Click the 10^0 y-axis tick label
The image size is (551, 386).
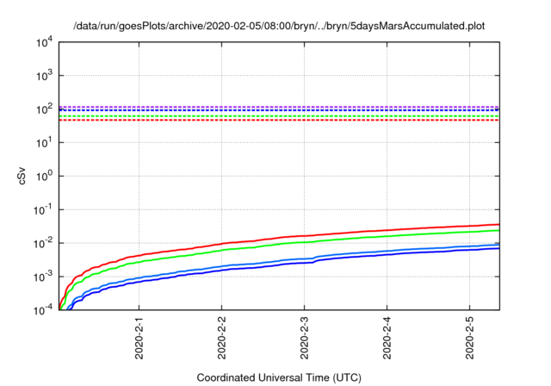[45, 176]
